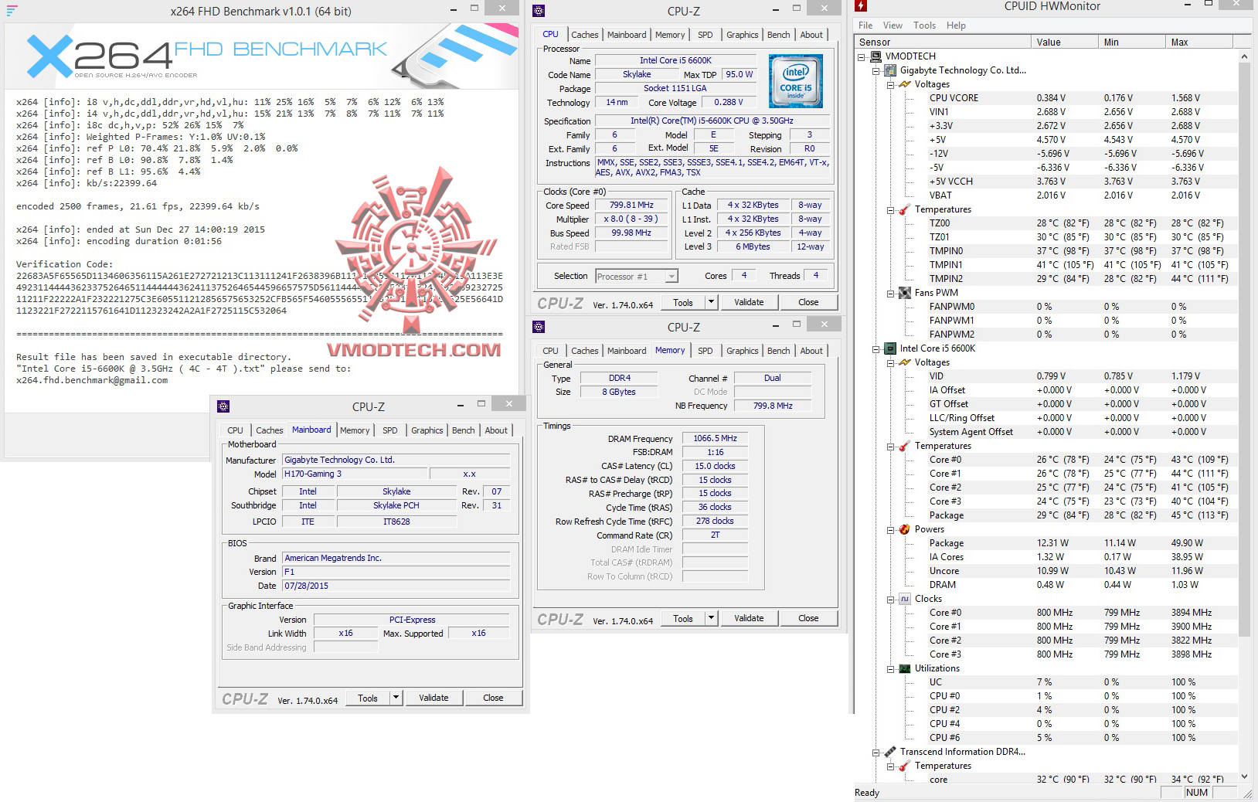Click the CPU-Z app icon in the Mainboard tab window title bar

[223, 406]
